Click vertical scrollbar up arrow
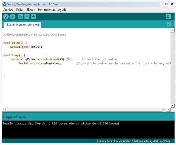This screenshot has height=145, width=176. pyautogui.click(x=172, y=30)
